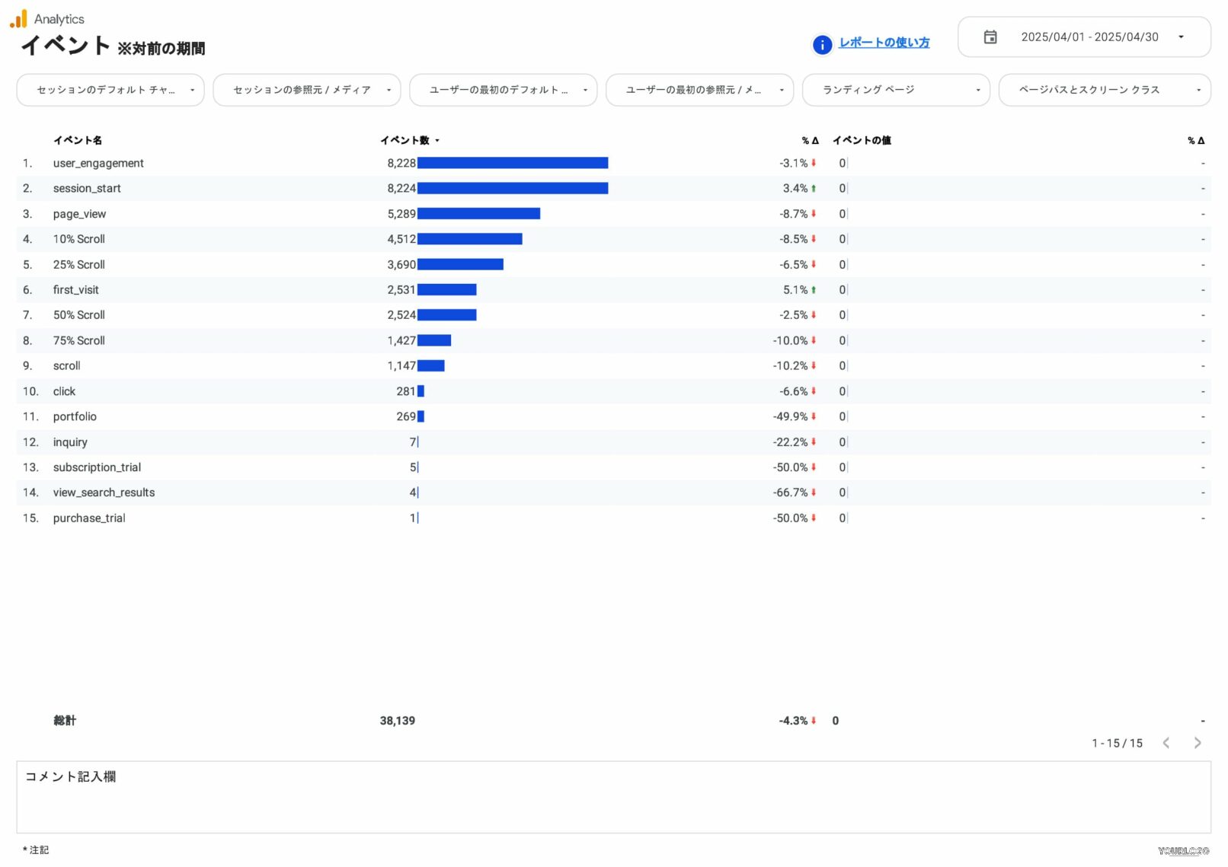Go to next page arrow
This screenshot has width=1228, height=867.
[x=1197, y=743]
